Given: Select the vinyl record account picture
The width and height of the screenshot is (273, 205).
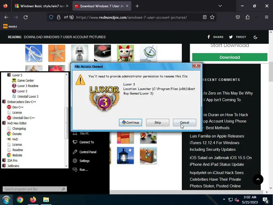Looking at the screenshot, I should click(x=103, y=53).
